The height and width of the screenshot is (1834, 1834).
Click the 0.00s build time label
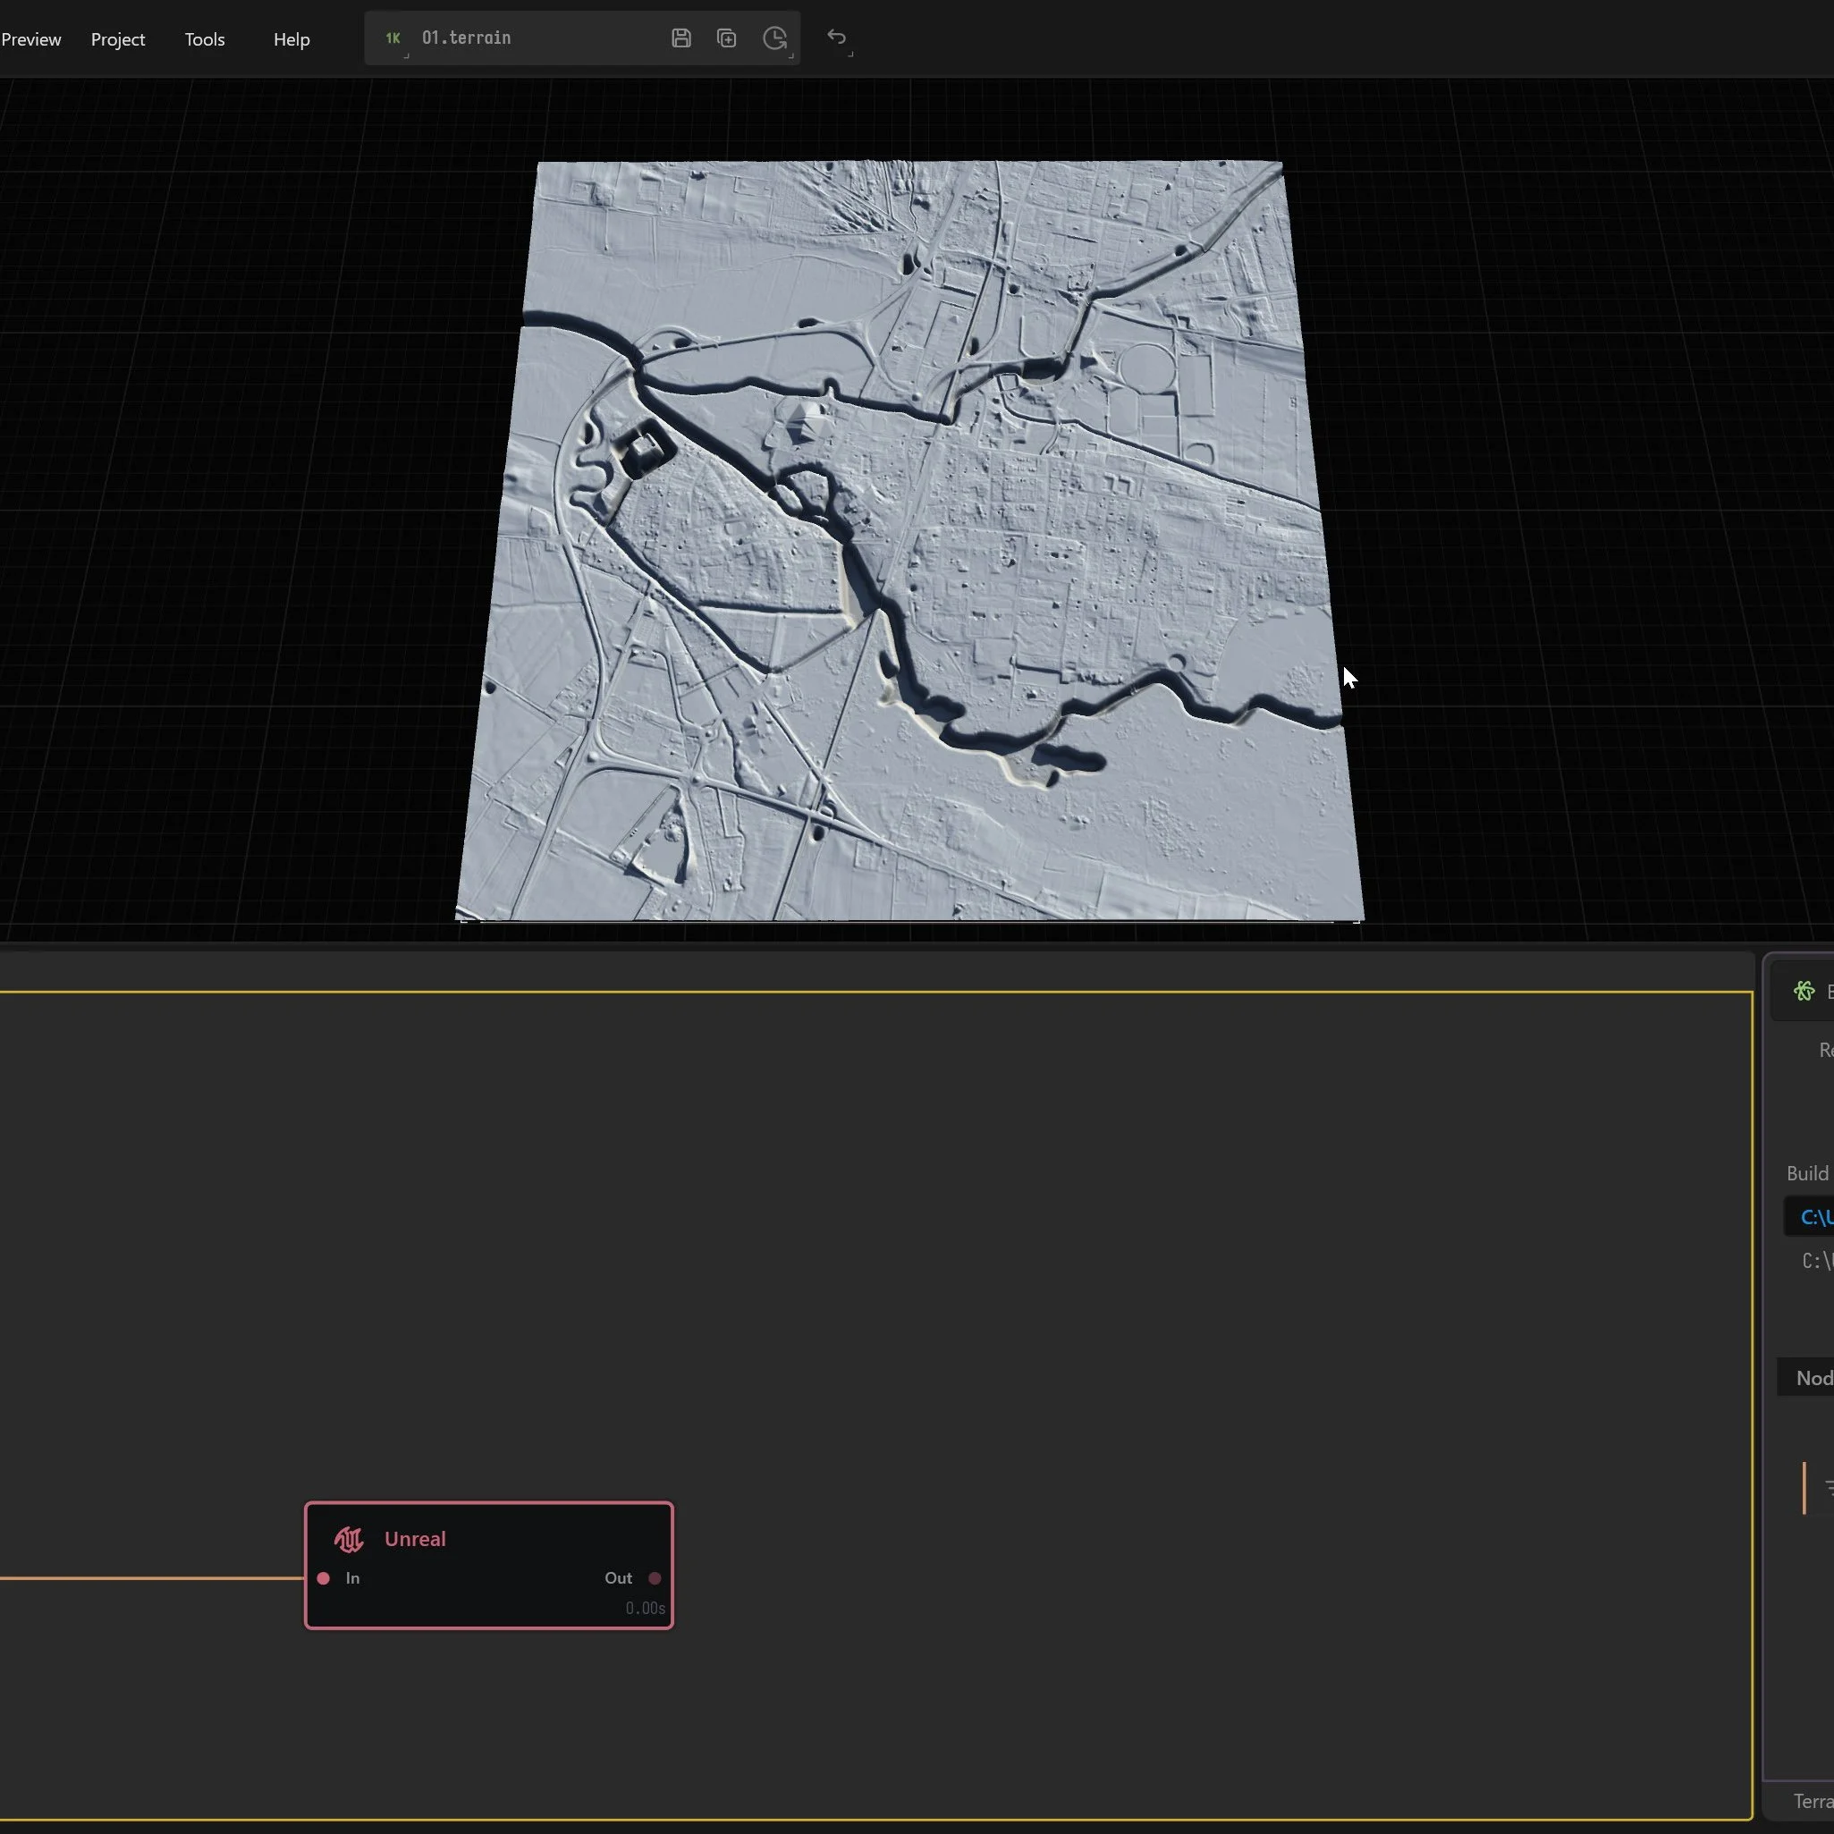tap(646, 1608)
